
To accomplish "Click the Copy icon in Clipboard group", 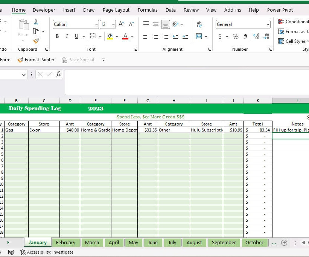I will pos(37,31).
